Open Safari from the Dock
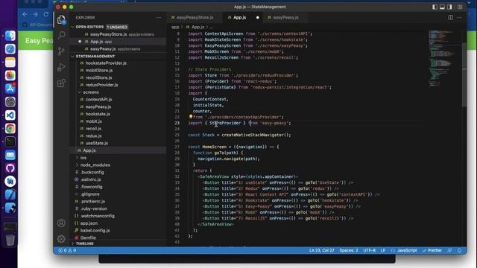The height and width of the screenshot is (268, 477). [x=10, y=49]
